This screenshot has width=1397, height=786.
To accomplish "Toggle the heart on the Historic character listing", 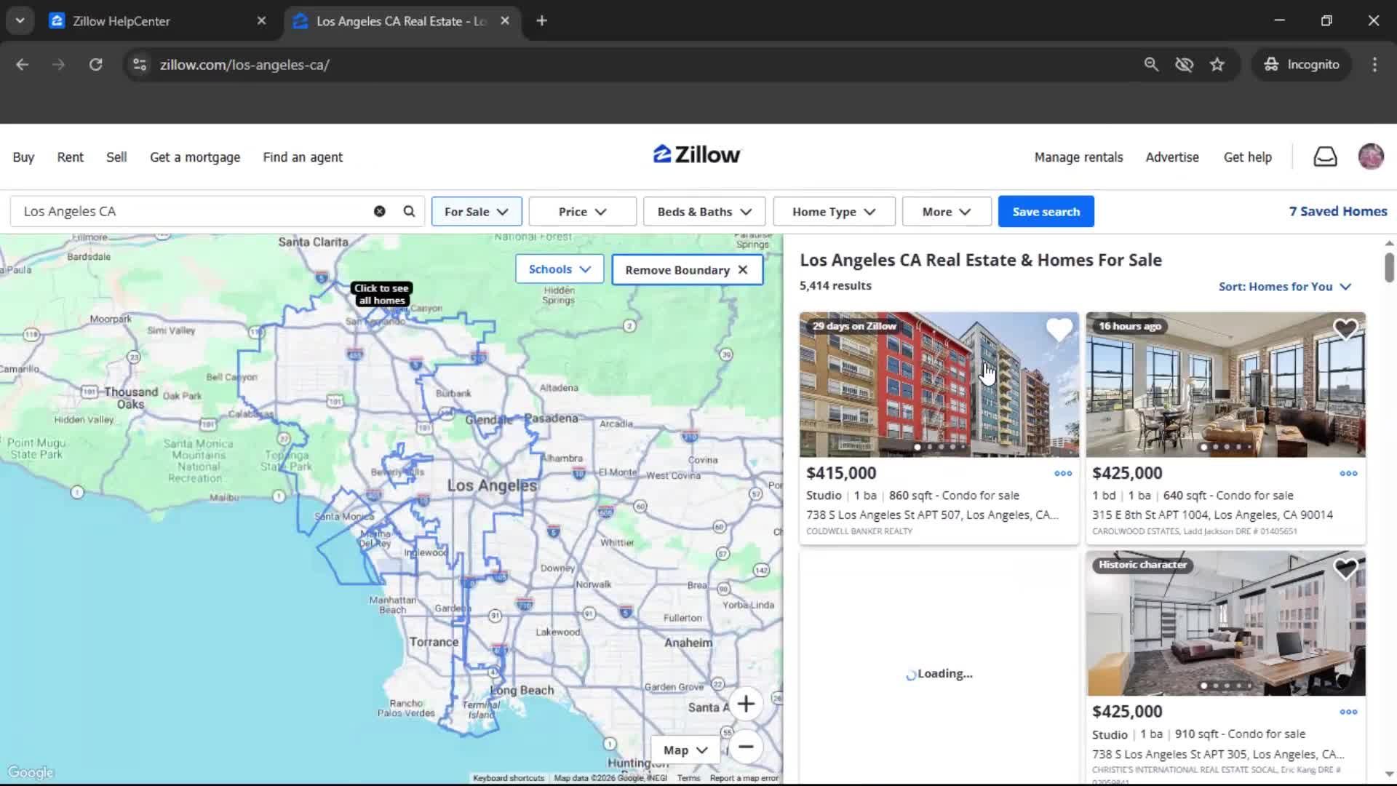I will pos(1345,568).
